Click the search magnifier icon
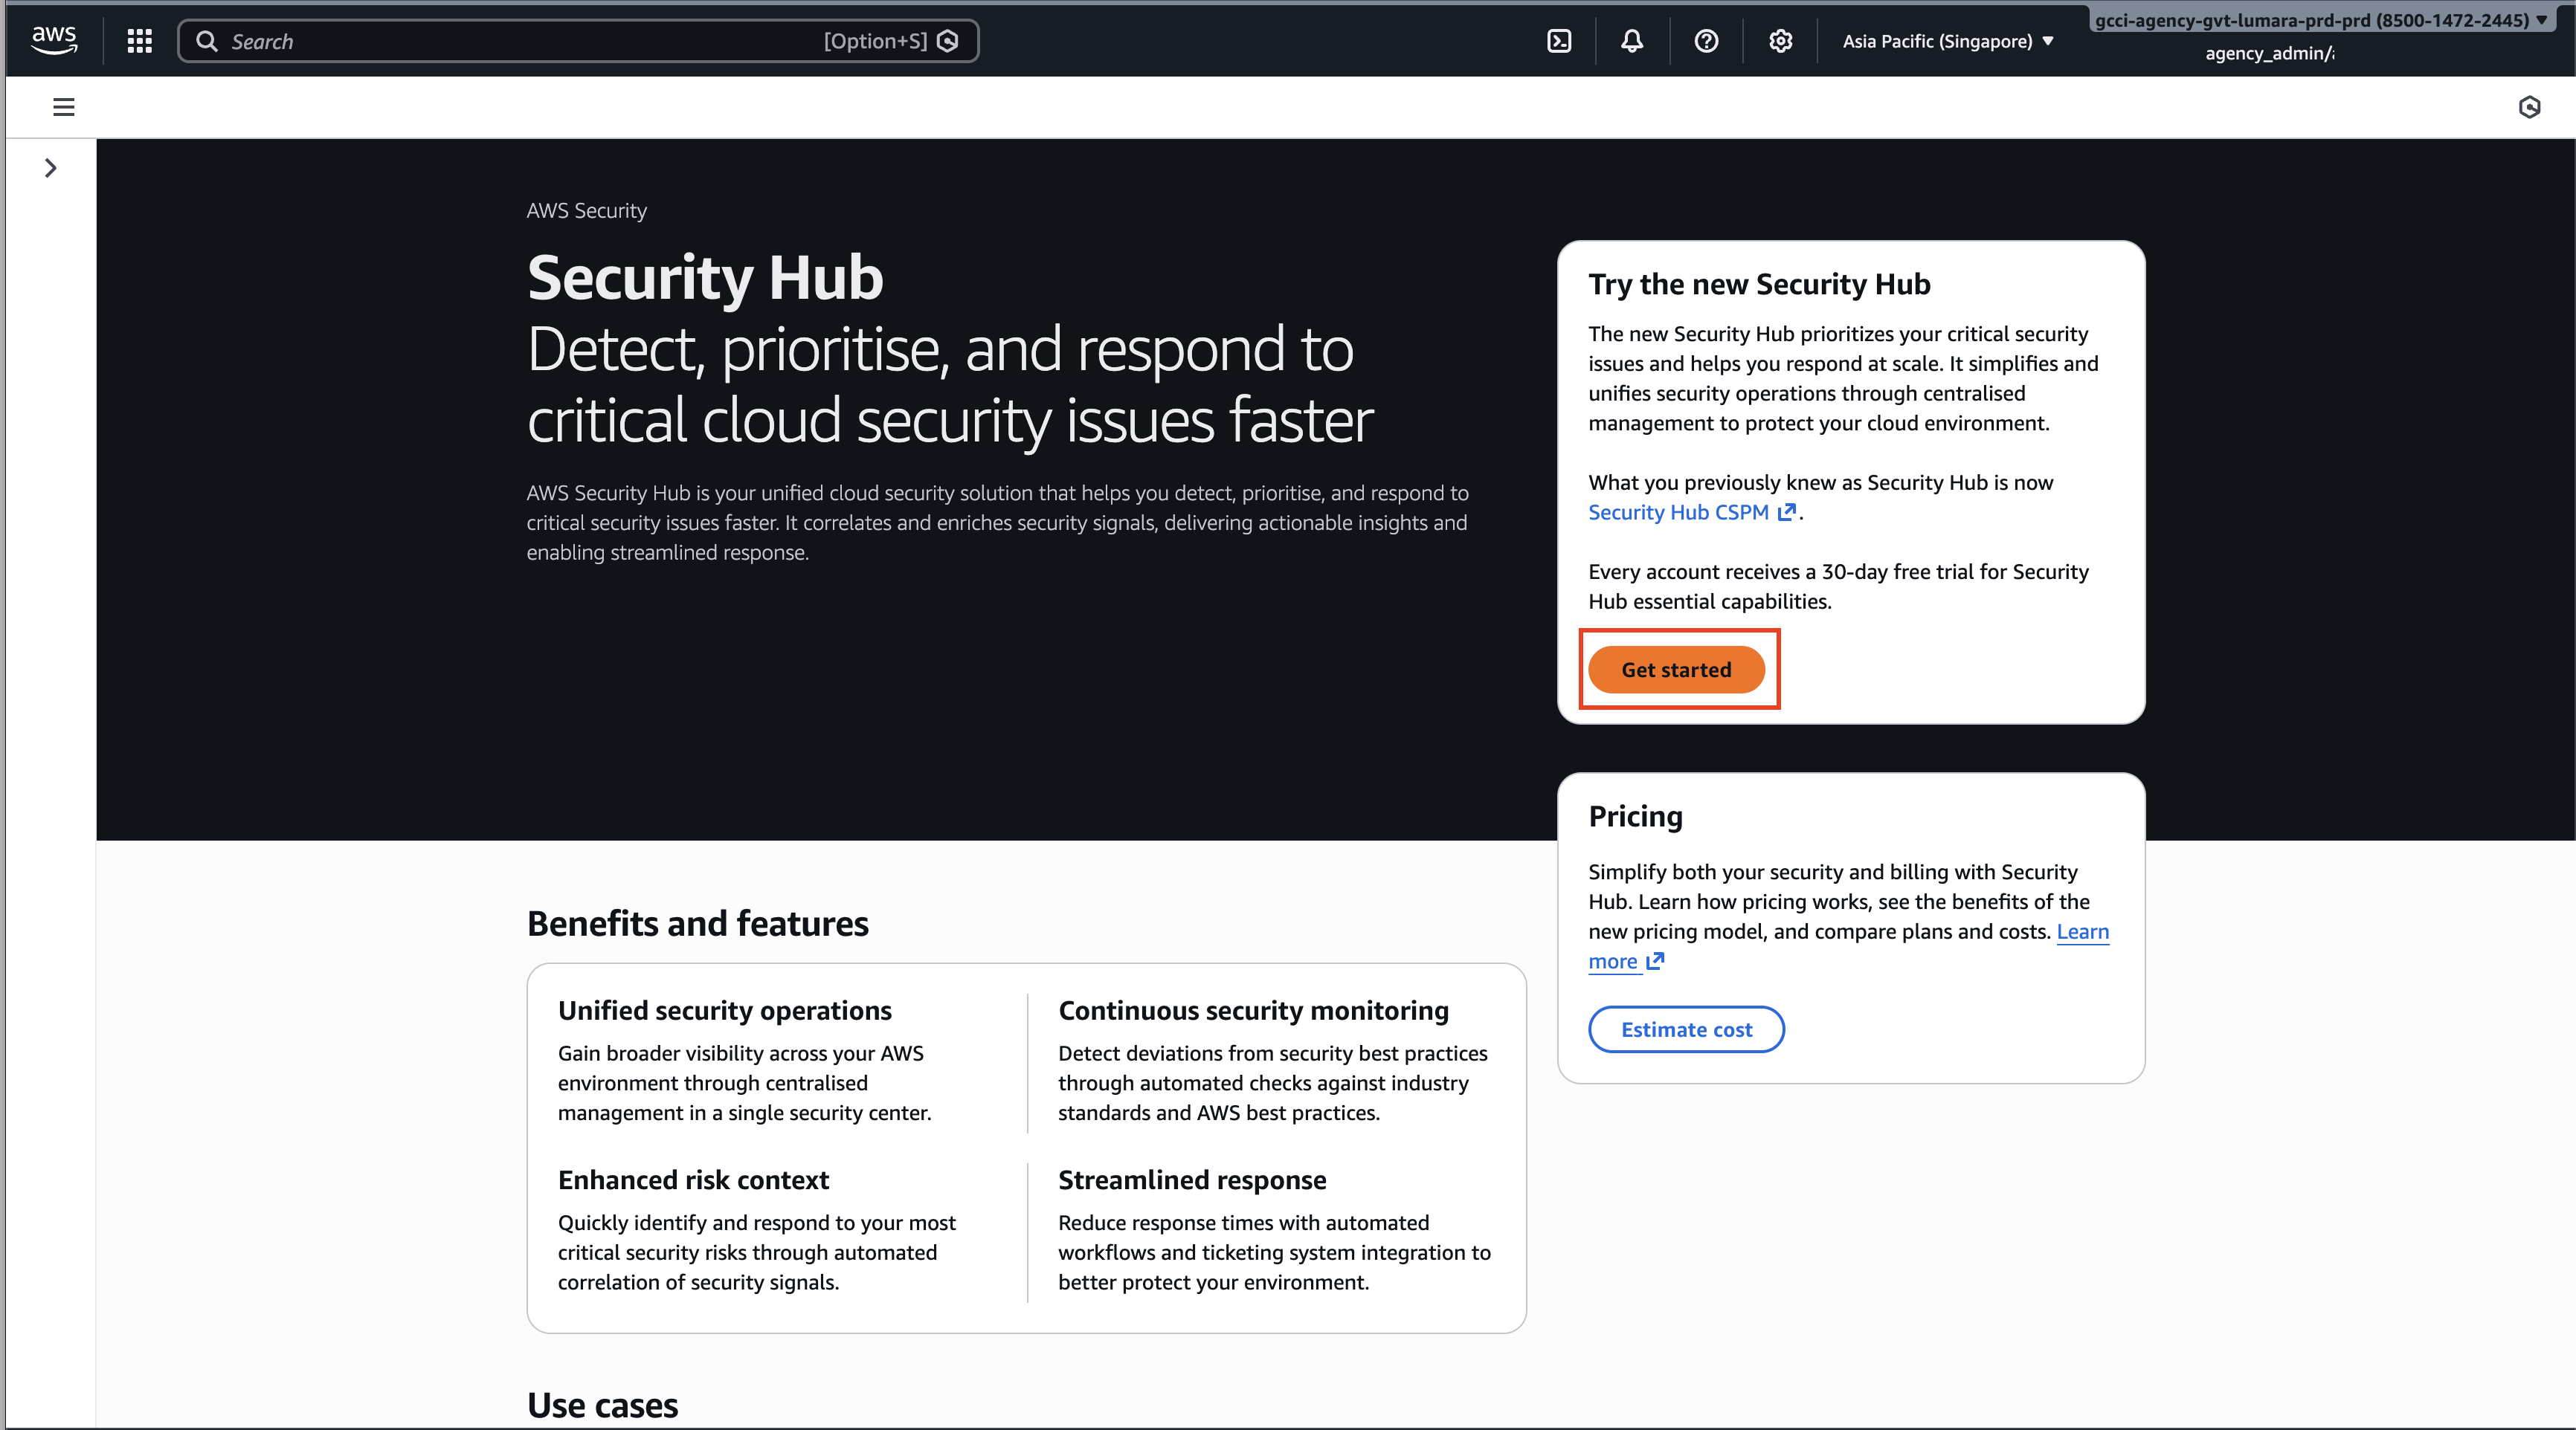Image resolution: width=2576 pixels, height=1430 pixels. click(x=207, y=41)
